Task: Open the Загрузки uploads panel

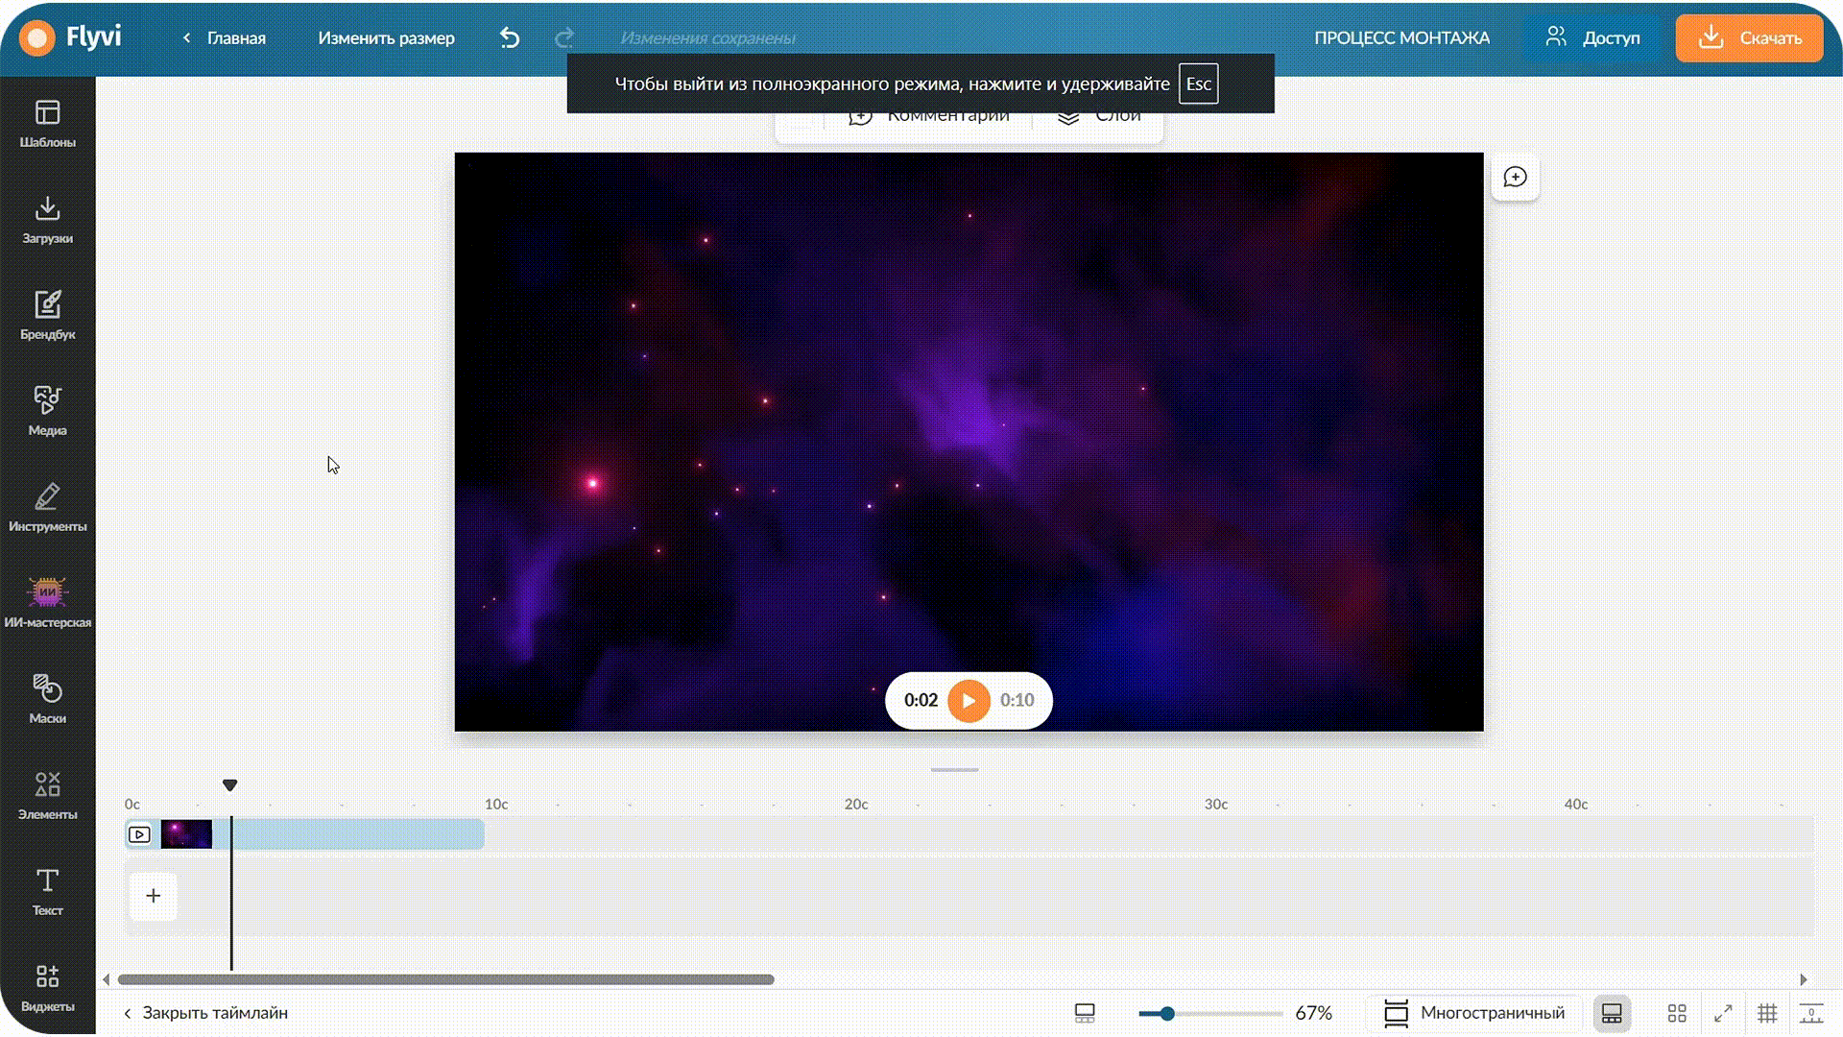Action: 47,221
